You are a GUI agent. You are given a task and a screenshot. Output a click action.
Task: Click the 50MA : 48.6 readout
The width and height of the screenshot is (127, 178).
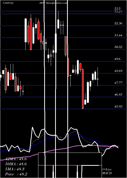[x=16, y=164]
